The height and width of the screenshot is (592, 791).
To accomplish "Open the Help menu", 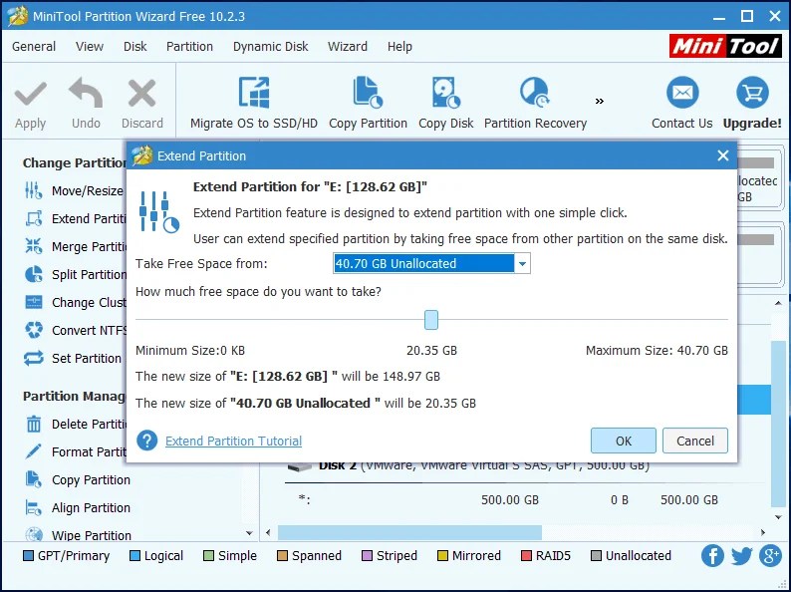I will tap(399, 47).
